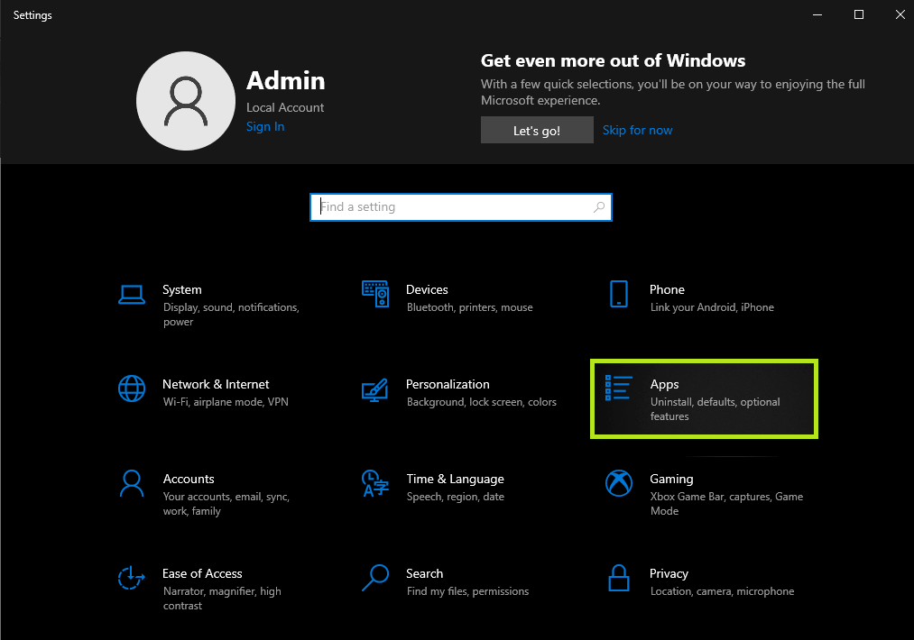Select the Time & Language title

[x=456, y=479]
